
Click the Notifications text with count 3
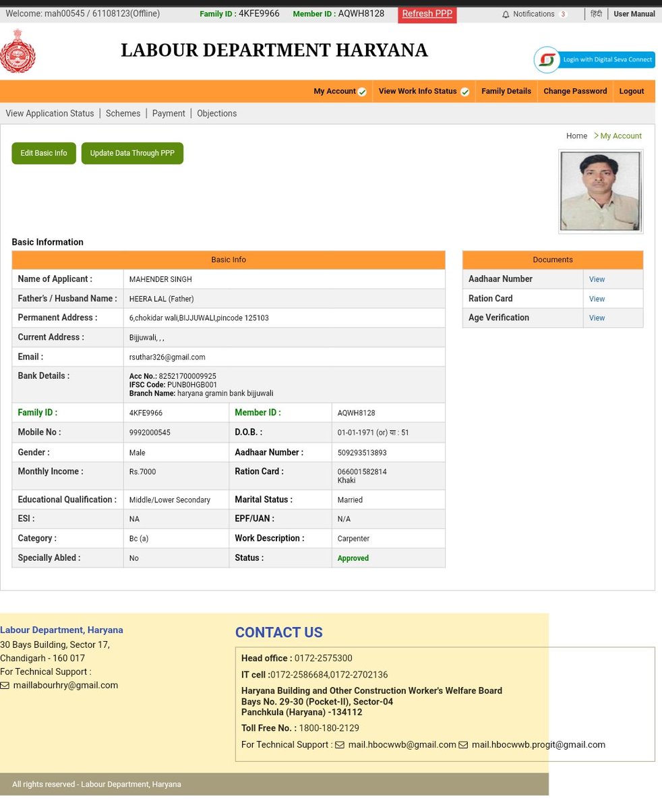(x=539, y=14)
